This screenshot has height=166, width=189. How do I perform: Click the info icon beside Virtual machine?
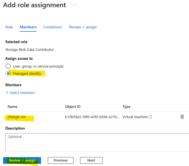coord(150,117)
